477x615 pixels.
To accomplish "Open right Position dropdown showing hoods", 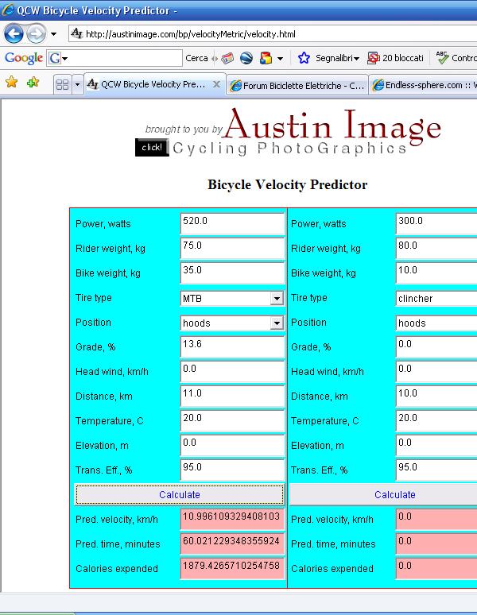I will (436, 323).
